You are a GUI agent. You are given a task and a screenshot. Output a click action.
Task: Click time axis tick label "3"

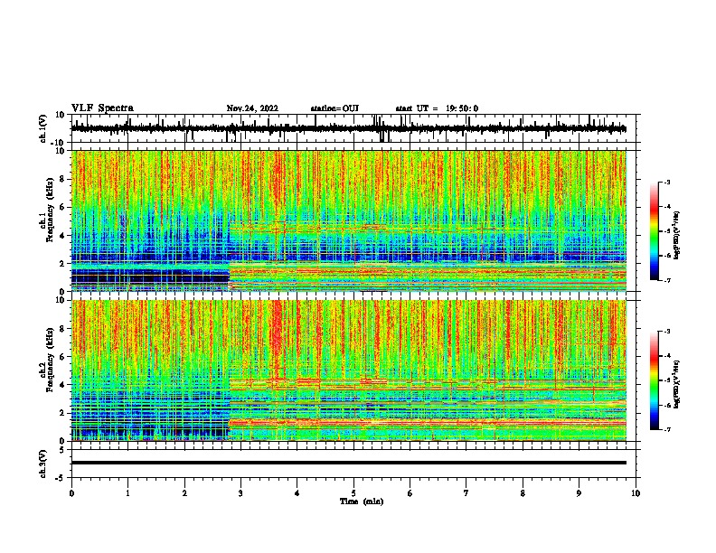pos(240,493)
